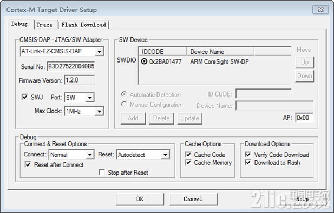334x213 pixels.
Task: Disable Cache Code option
Action: coord(188,154)
